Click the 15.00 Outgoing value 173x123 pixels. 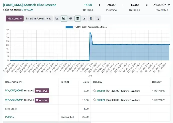click(x=134, y=5)
